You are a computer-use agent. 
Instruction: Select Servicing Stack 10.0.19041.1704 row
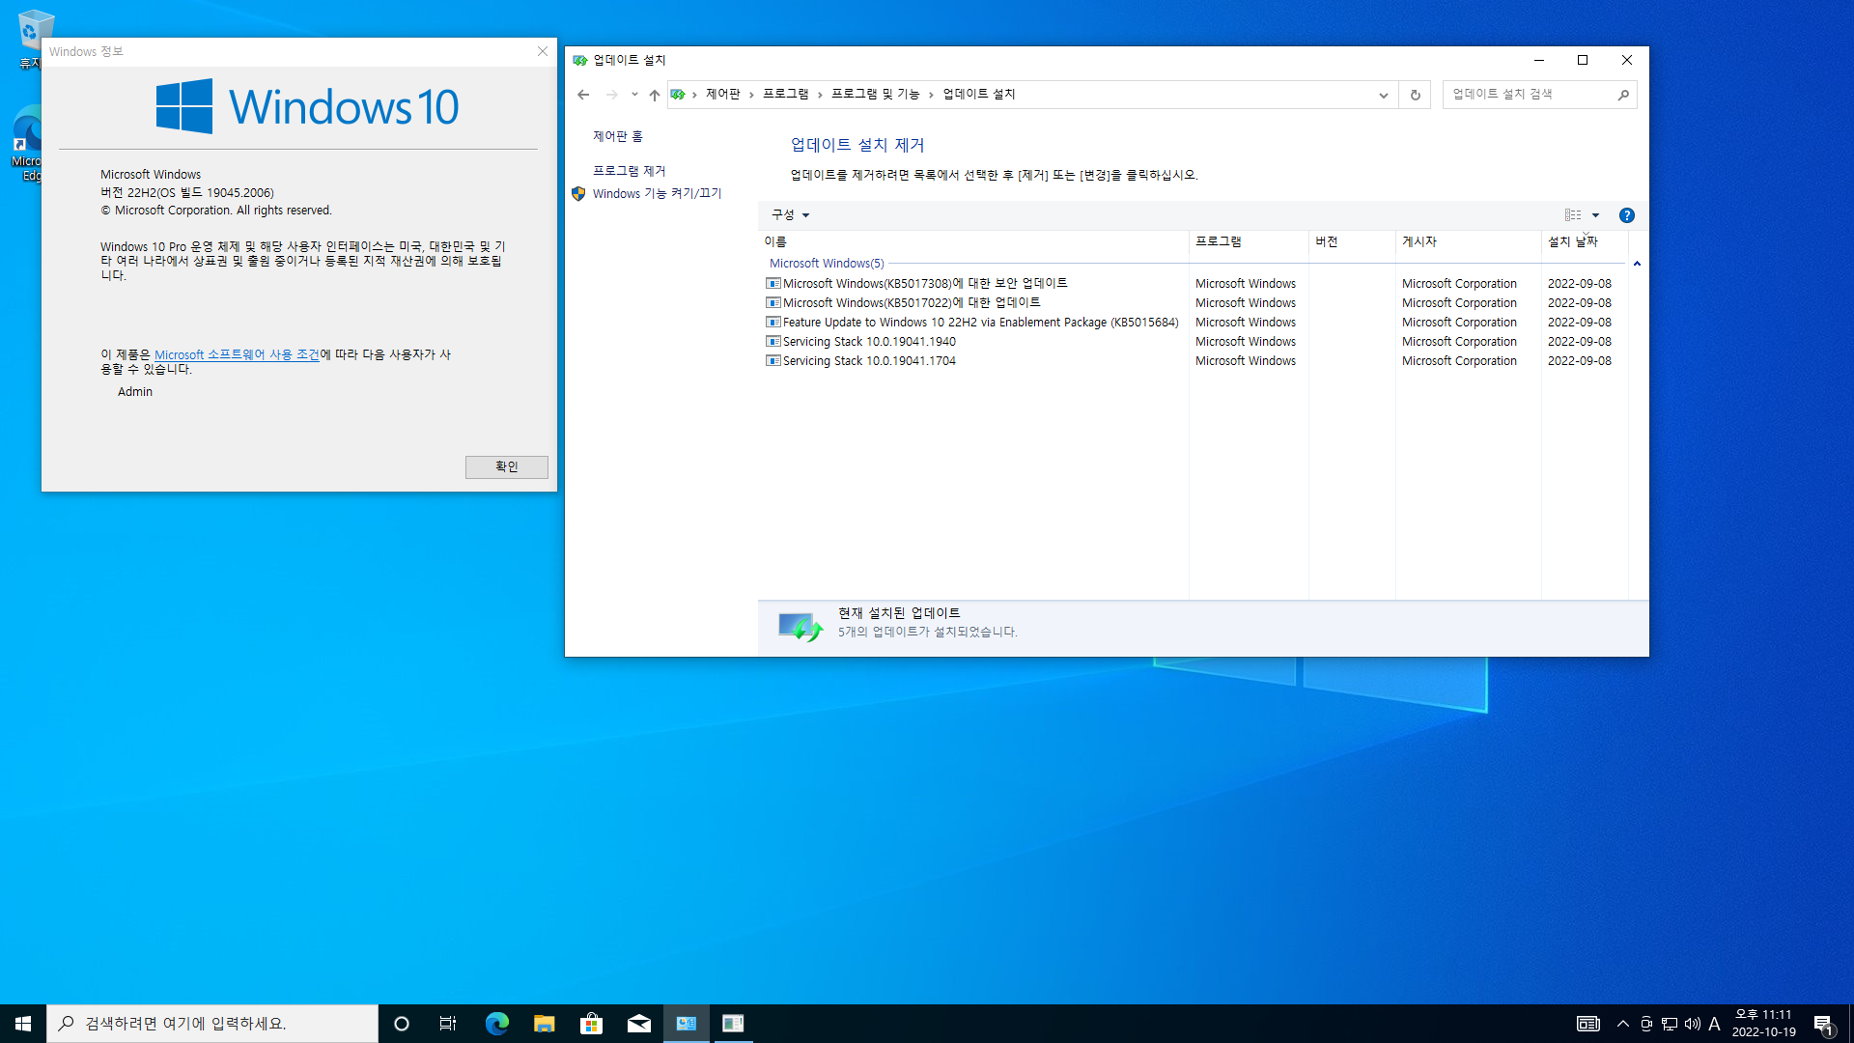(x=1194, y=361)
